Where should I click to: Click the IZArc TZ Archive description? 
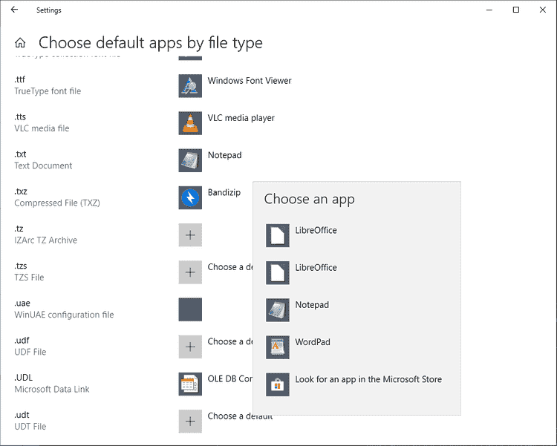[45, 240]
